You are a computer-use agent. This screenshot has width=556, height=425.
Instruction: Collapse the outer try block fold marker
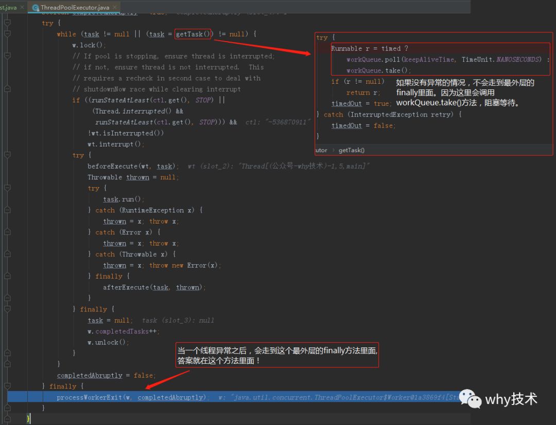click(7, 23)
